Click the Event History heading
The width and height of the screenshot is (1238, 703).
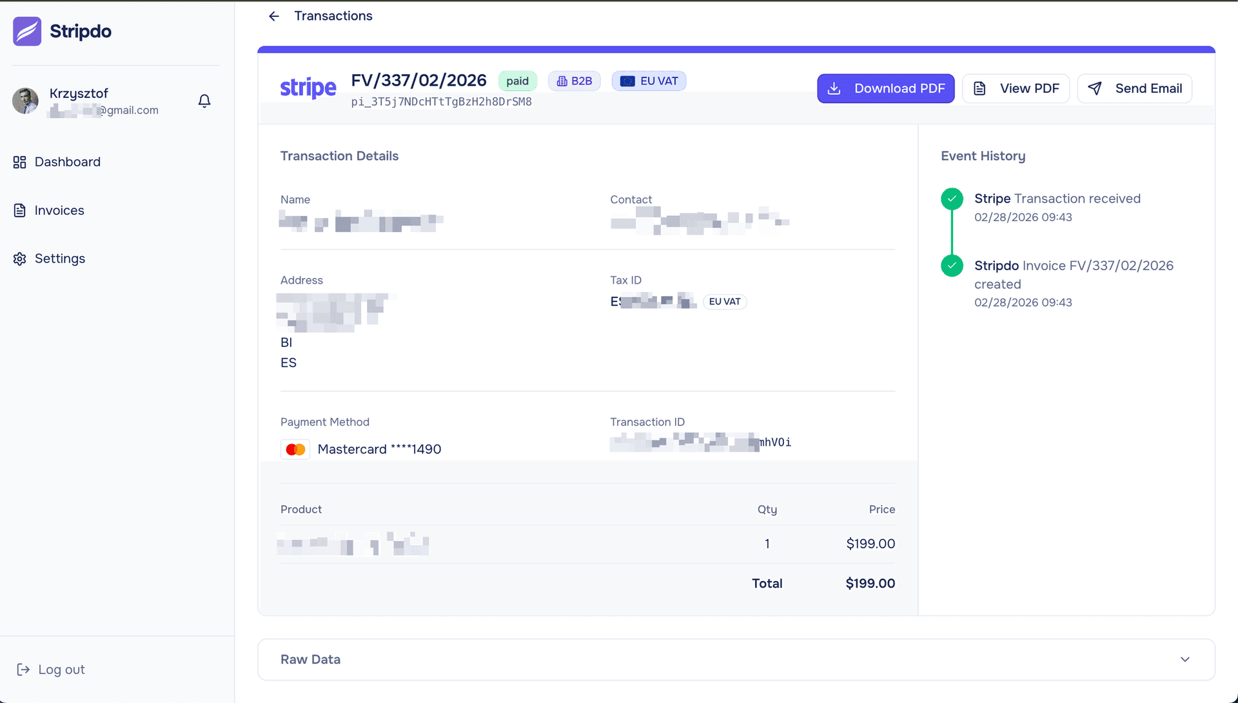[x=983, y=156]
